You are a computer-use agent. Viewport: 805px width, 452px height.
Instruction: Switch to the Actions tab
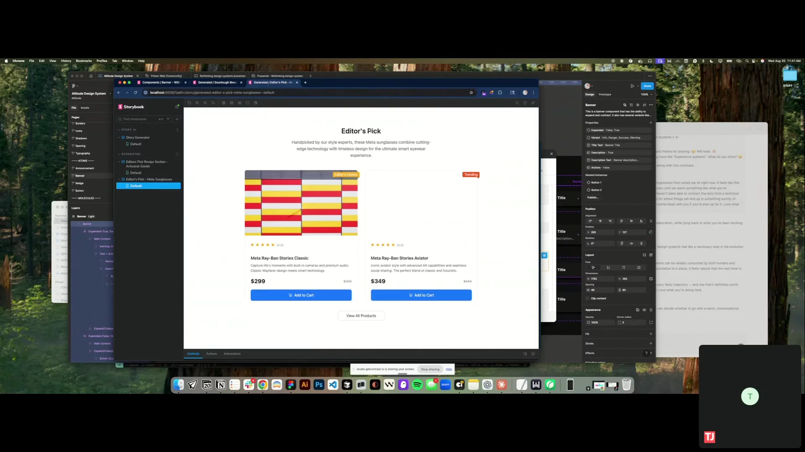click(x=211, y=354)
